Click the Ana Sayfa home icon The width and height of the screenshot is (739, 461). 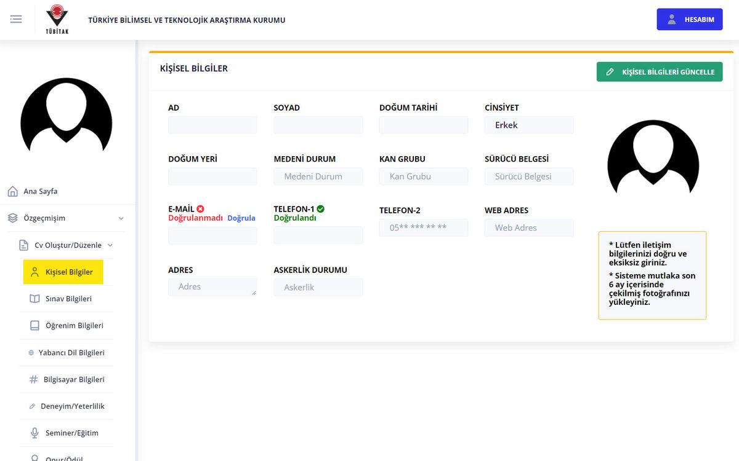coord(12,191)
